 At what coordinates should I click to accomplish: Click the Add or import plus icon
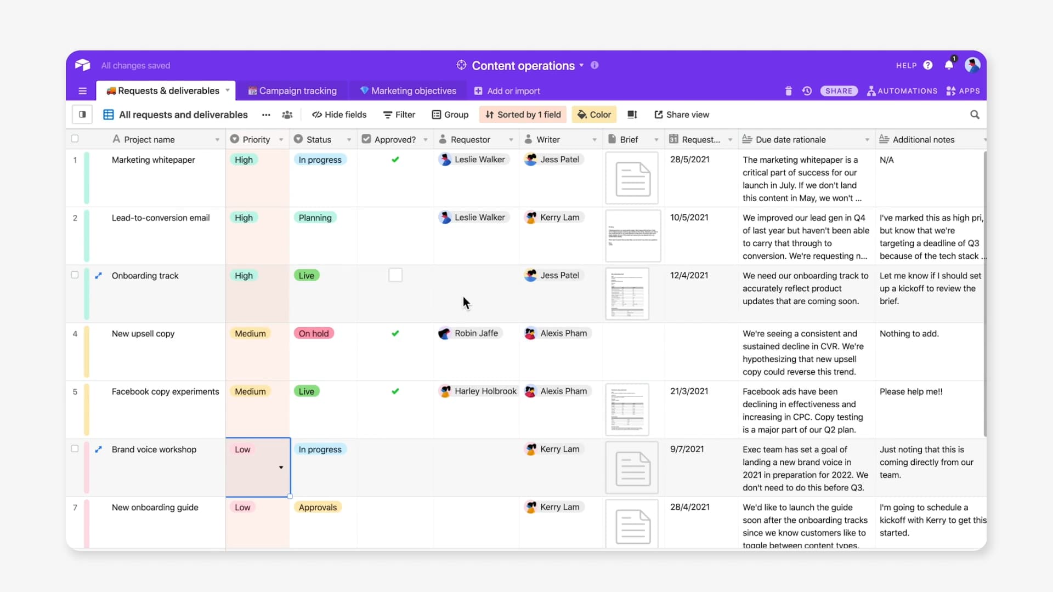pyautogui.click(x=478, y=91)
